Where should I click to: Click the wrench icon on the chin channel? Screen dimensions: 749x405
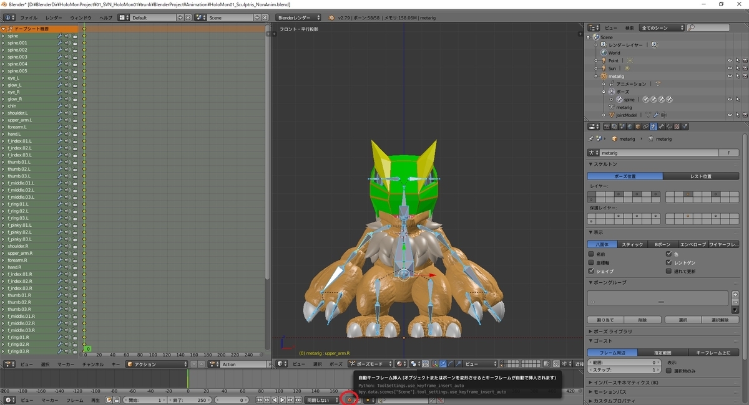click(x=61, y=106)
